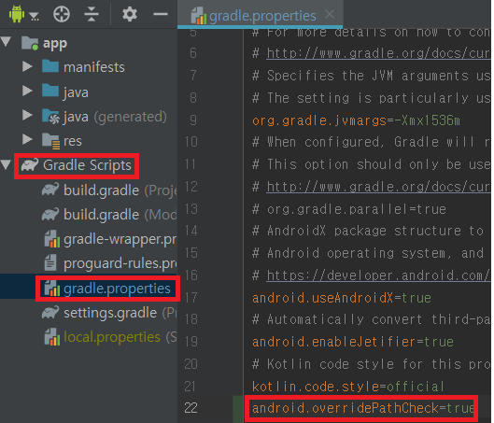
Task: Click line number 9 in the gutter
Action: (193, 120)
